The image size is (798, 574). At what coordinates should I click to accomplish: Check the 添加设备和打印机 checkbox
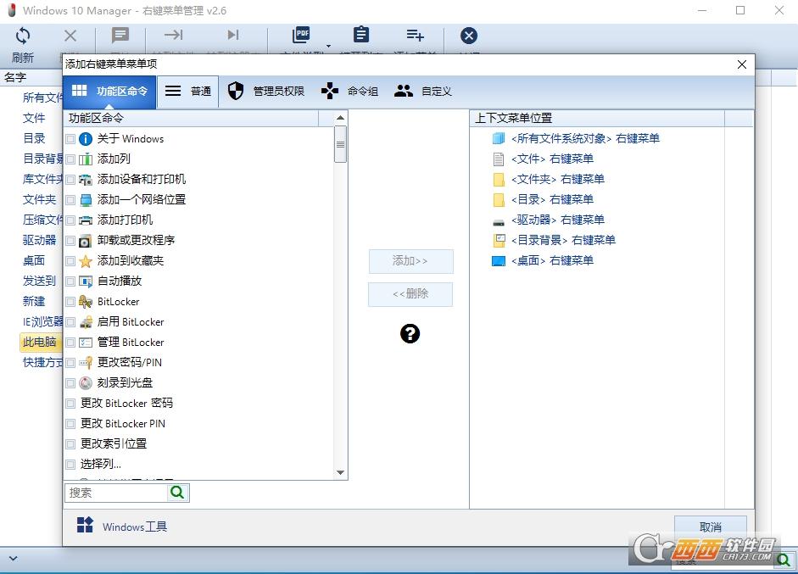(x=70, y=180)
